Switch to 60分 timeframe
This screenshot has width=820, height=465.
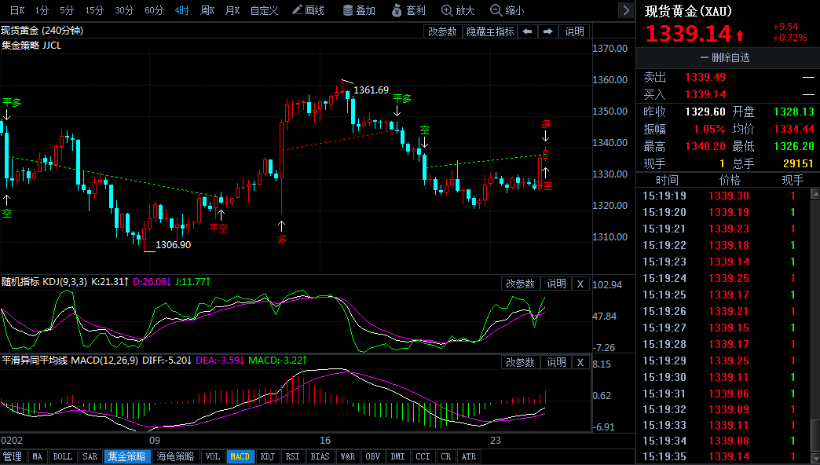pyautogui.click(x=154, y=10)
